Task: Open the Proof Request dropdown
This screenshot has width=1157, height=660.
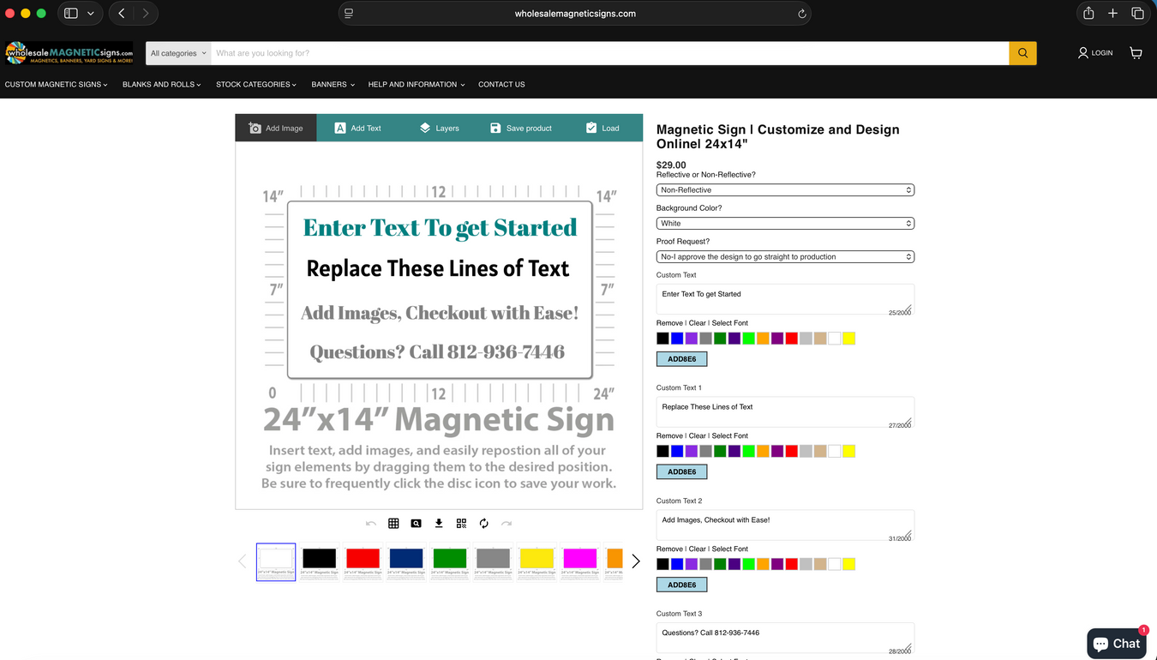Action: (785, 257)
